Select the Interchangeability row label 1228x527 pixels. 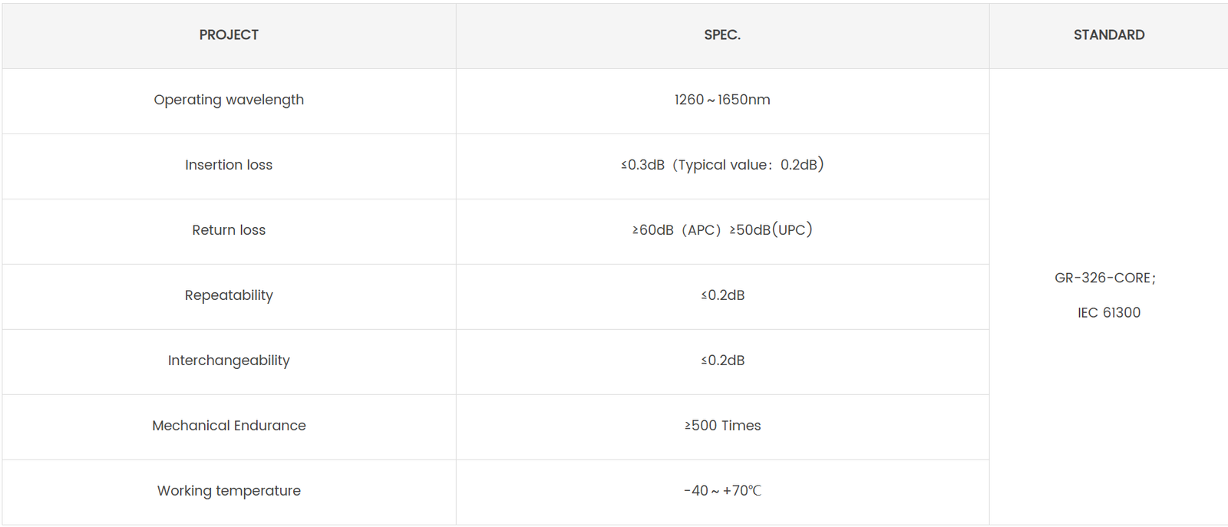point(229,361)
